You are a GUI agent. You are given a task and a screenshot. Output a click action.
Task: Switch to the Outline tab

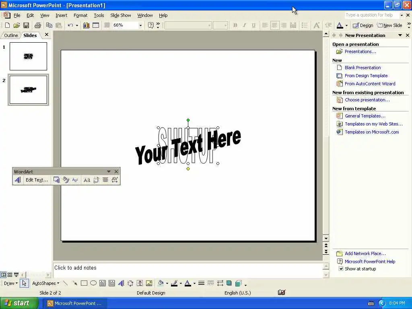pyautogui.click(x=11, y=35)
